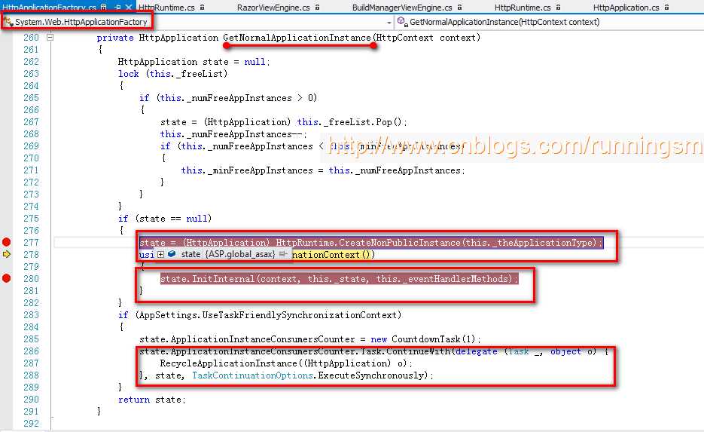Click 'UseTaskFriendlySynchronizationContext' on line 283
Image resolution: width=704 pixels, height=432 pixels.
(x=300, y=315)
